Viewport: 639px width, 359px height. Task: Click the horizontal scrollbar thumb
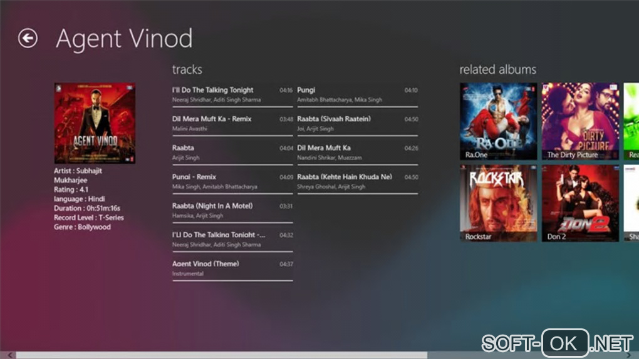click(x=222, y=355)
